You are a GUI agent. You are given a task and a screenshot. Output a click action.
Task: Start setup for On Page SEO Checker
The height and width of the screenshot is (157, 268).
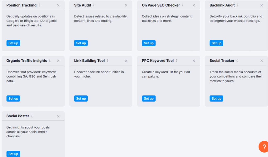(149, 43)
